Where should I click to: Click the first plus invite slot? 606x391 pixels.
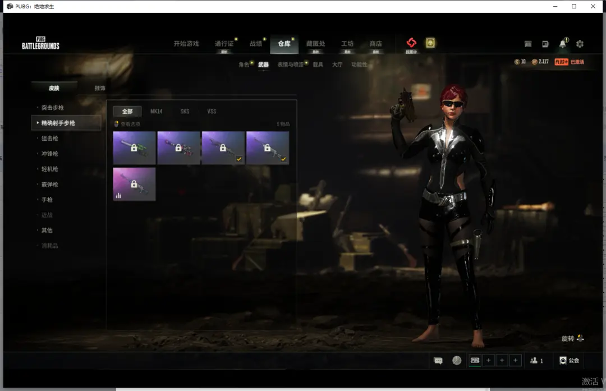click(489, 361)
